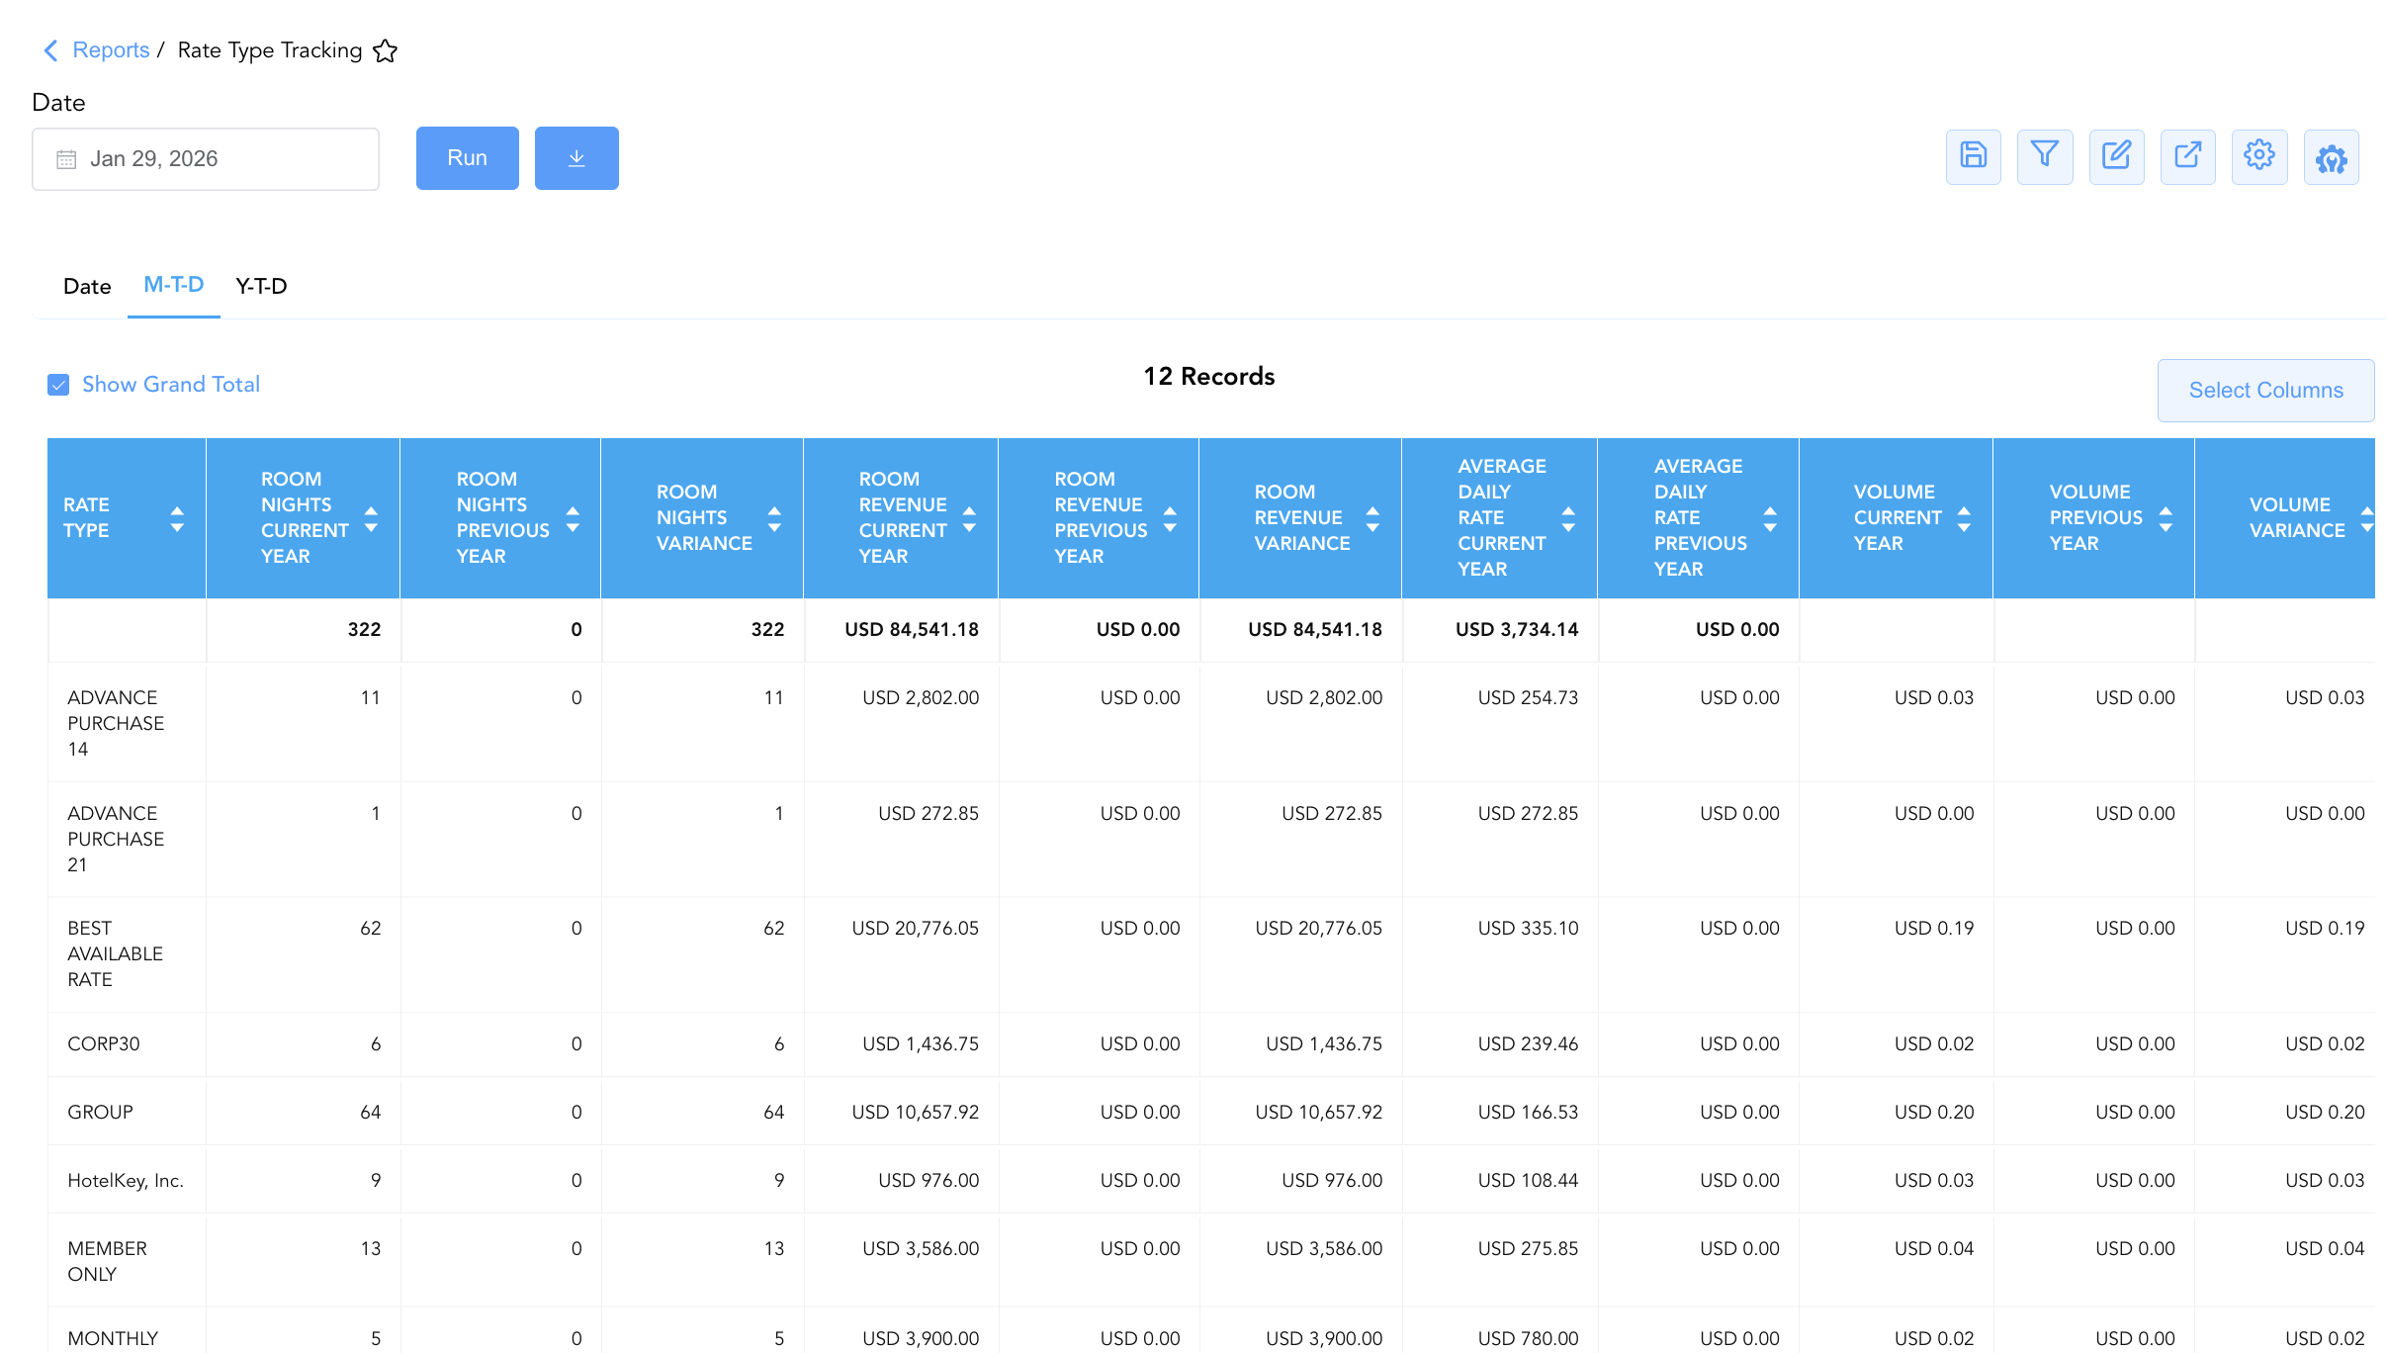The image size is (2387, 1353).
Task: Sort by Volume Previous Year arrows
Action: pos(2166,518)
